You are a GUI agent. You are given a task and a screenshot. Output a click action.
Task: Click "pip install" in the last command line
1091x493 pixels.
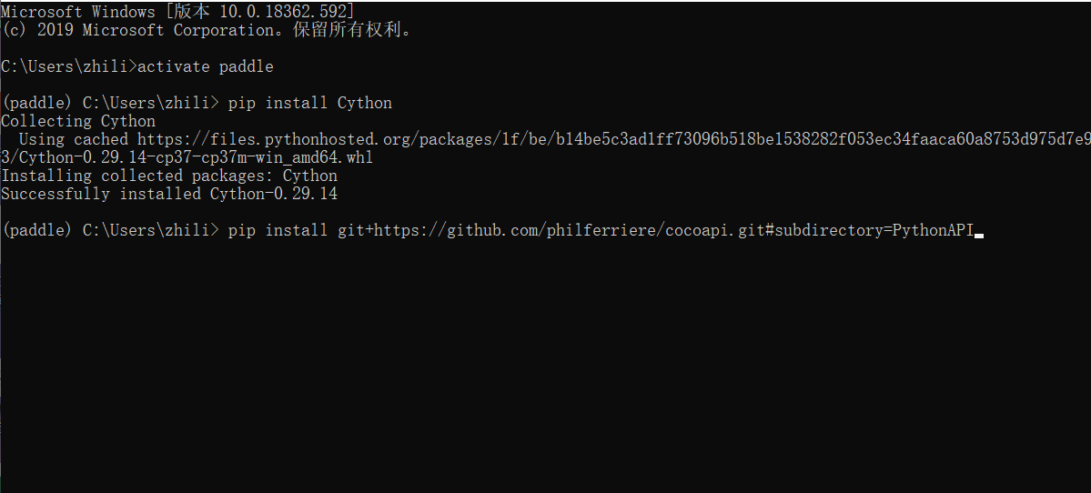[278, 230]
